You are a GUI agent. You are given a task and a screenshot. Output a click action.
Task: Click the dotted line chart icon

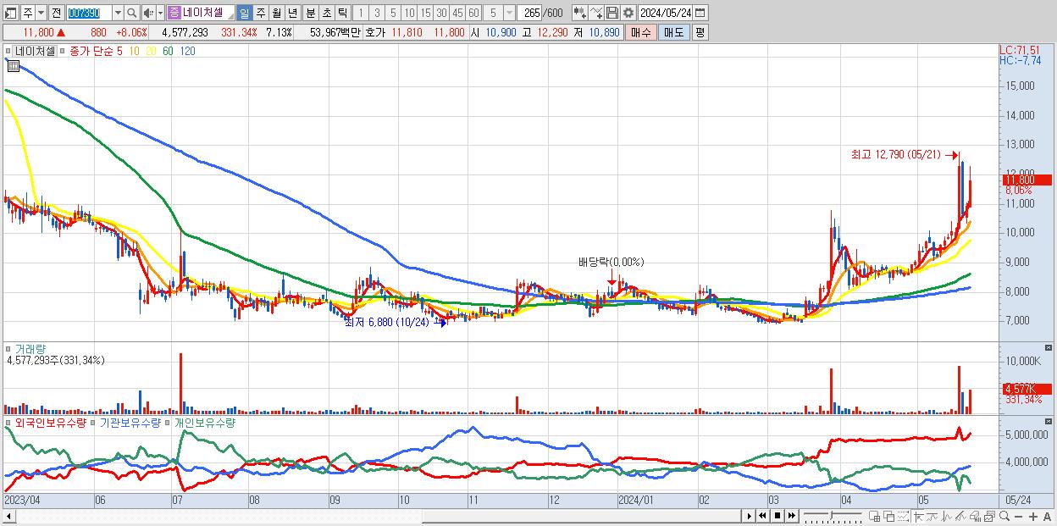pyautogui.click(x=904, y=516)
